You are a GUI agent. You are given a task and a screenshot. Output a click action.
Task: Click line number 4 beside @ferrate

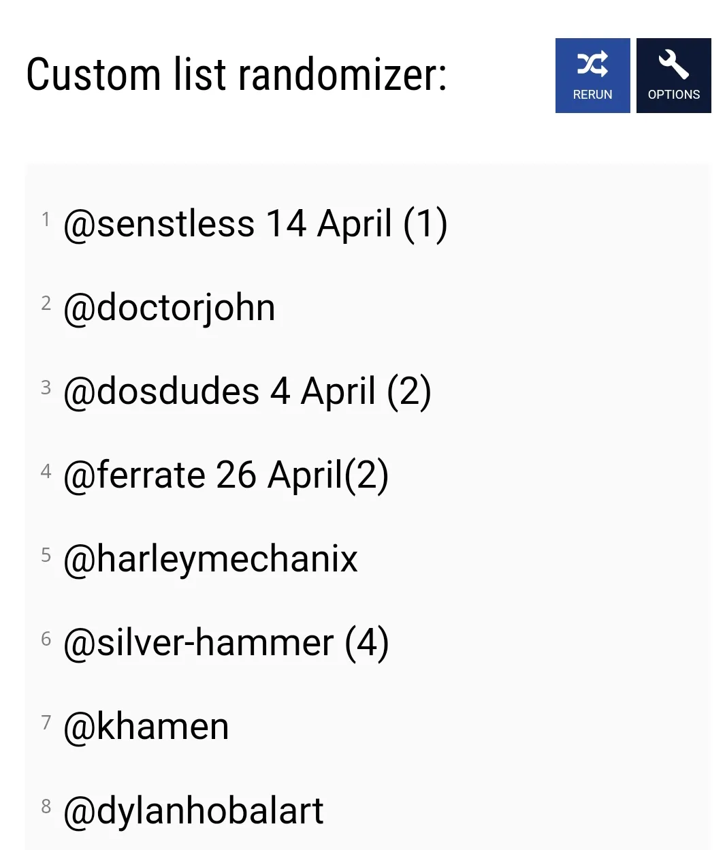[x=46, y=471]
